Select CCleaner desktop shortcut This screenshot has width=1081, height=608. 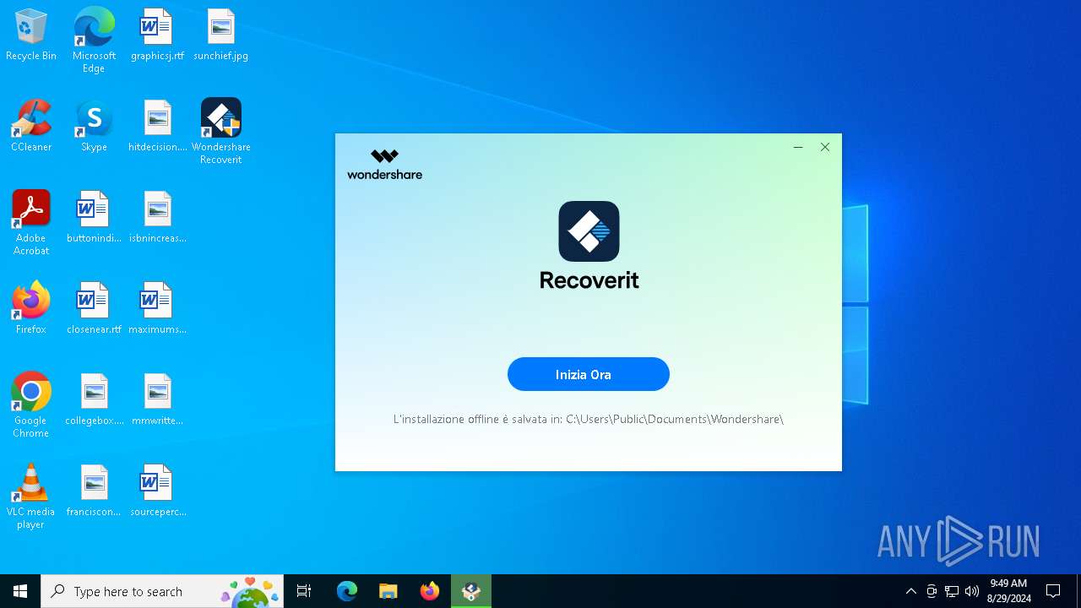[31, 126]
